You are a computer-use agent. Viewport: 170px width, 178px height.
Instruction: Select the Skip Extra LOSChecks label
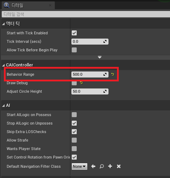tap(27, 132)
